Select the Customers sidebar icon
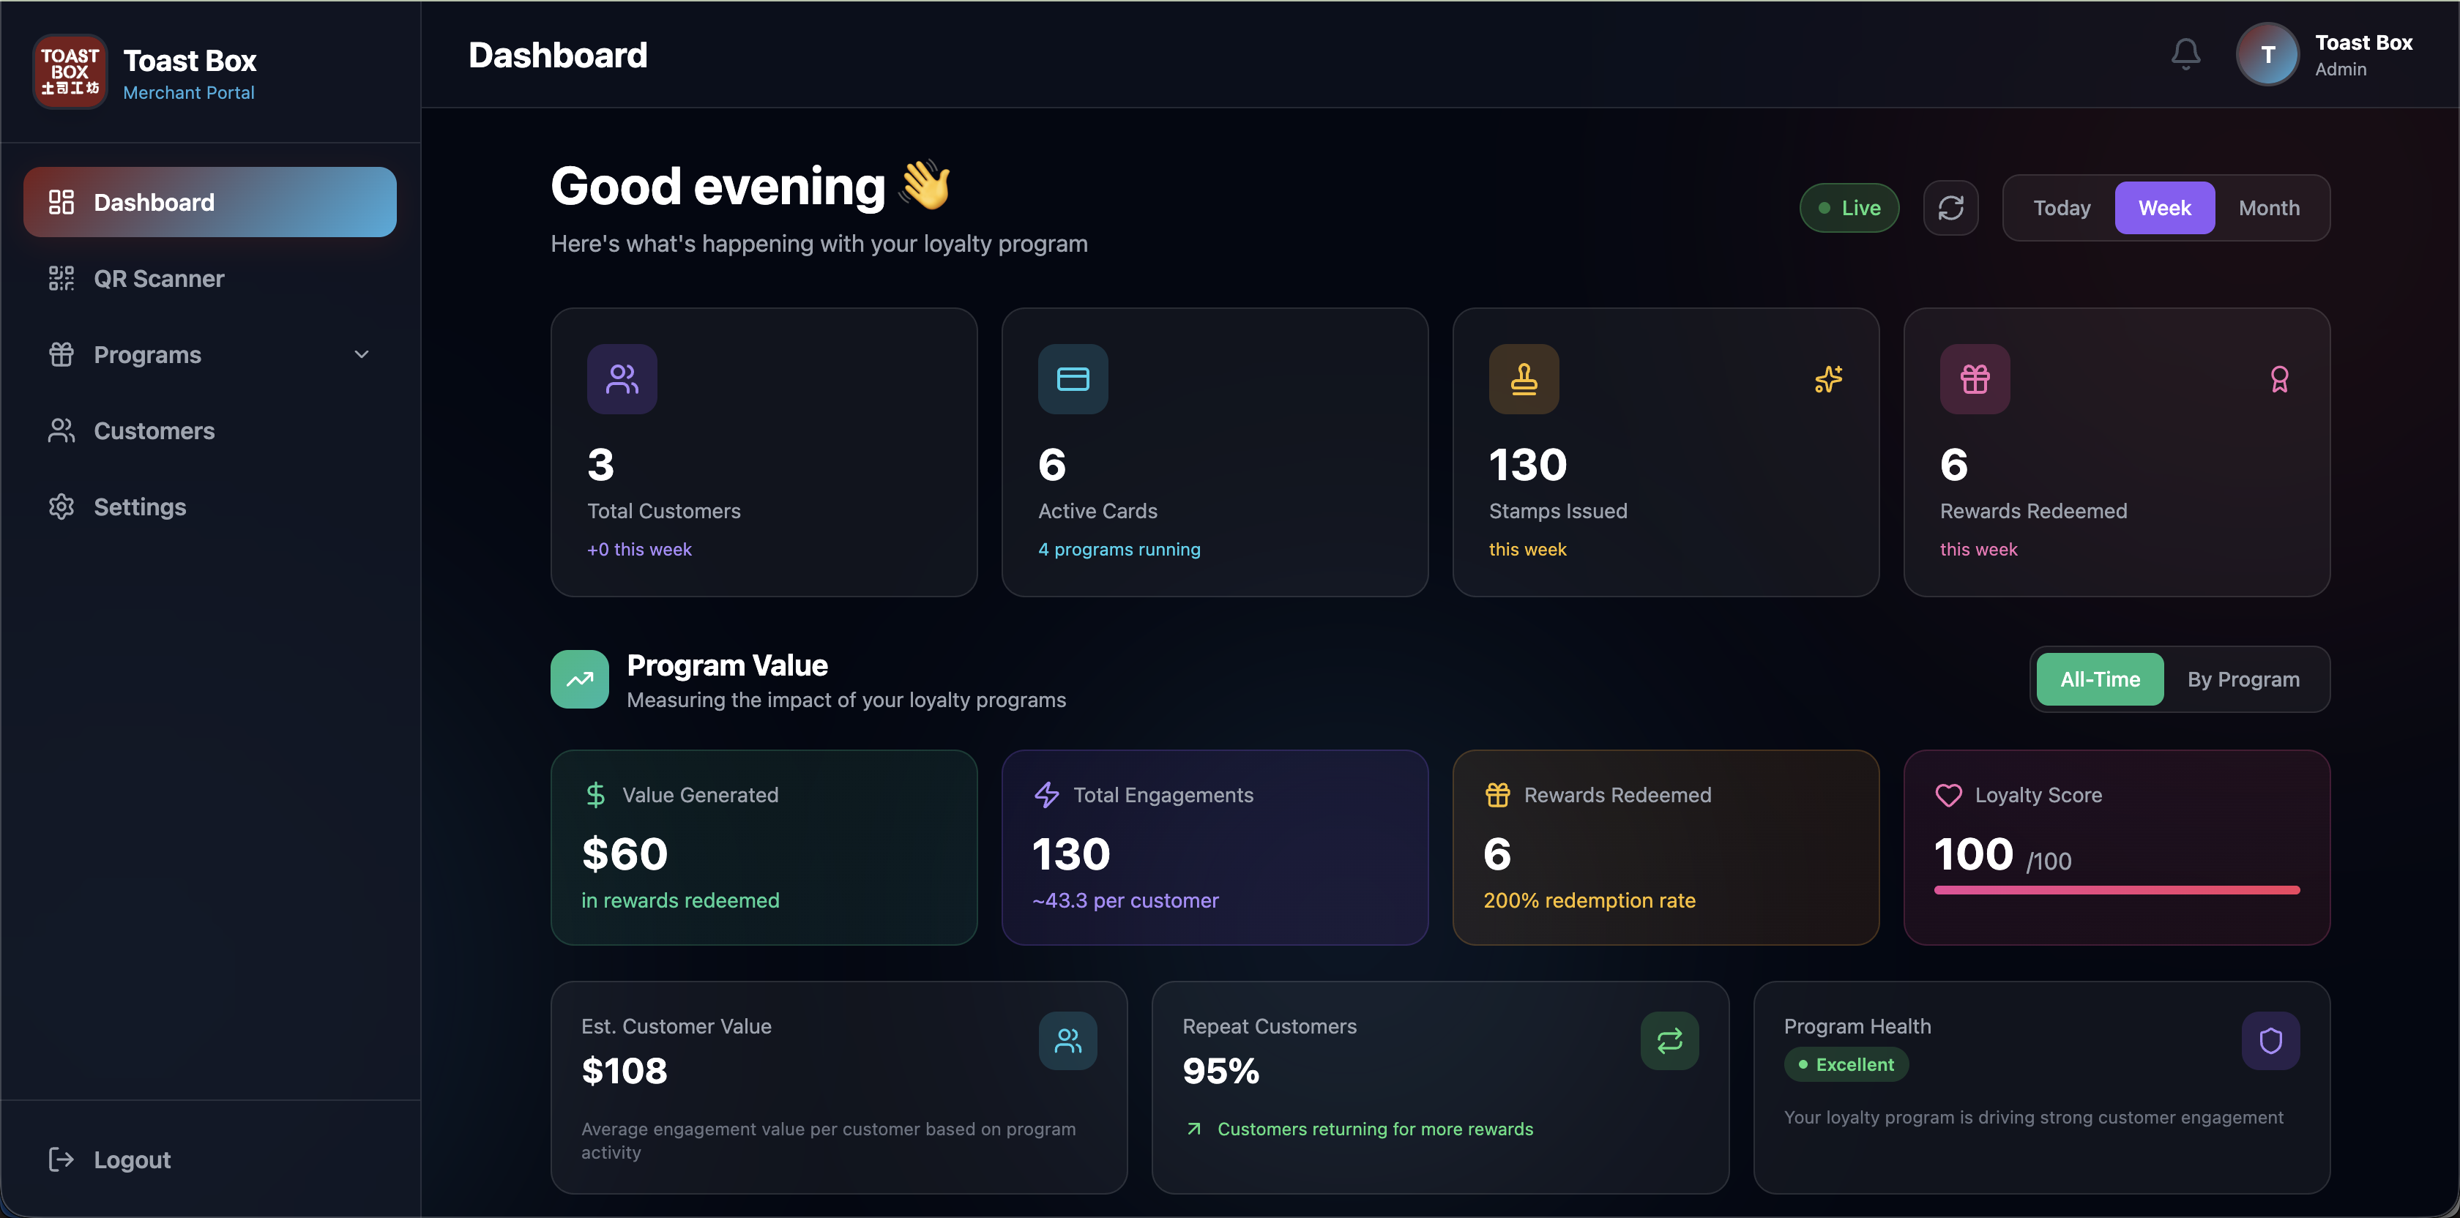This screenshot has width=2460, height=1218. (x=61, y=430)
